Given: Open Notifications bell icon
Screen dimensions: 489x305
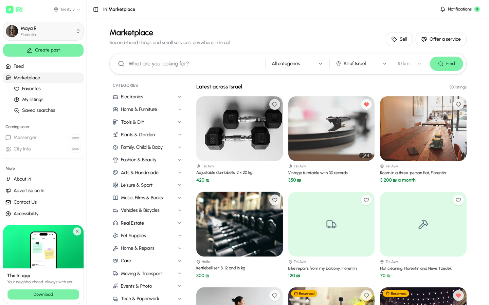Looking at the screenshot, I should (442, 9).
